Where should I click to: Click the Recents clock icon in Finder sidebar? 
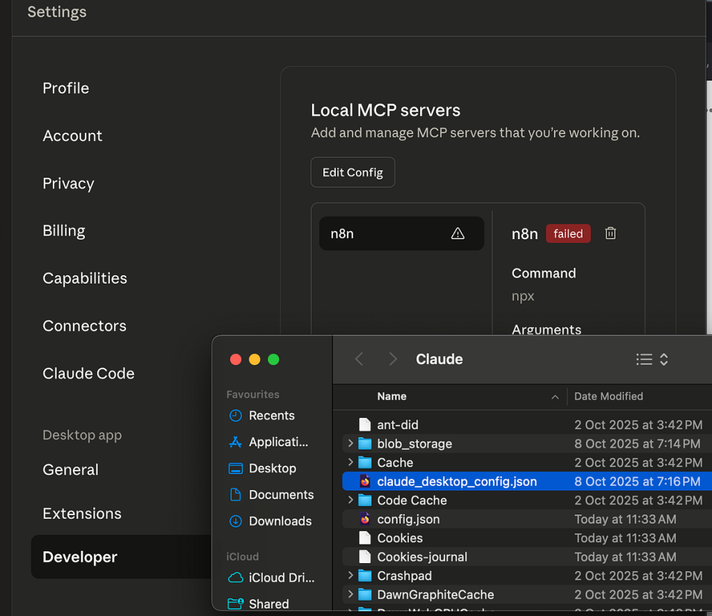click(235, 415)
